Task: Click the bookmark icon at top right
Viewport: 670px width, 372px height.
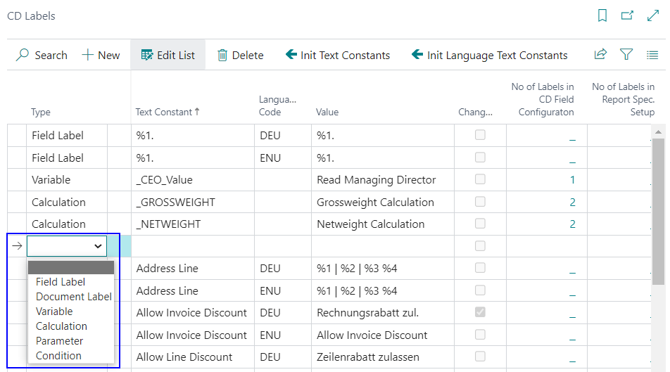Action: 602,15
